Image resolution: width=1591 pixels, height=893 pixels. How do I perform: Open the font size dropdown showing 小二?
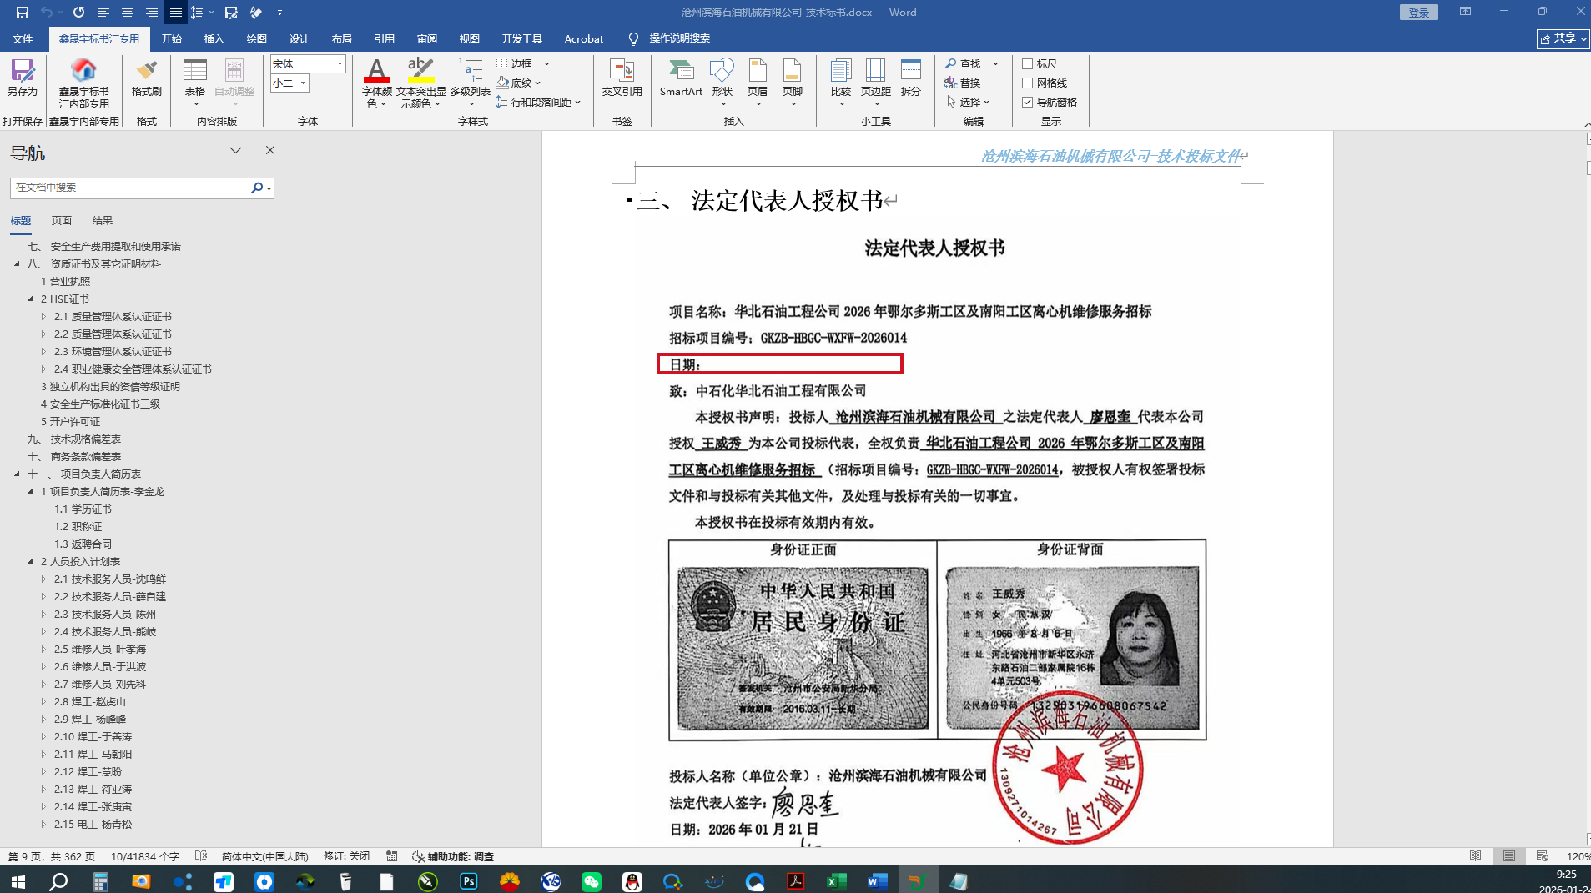click(303, 83)
